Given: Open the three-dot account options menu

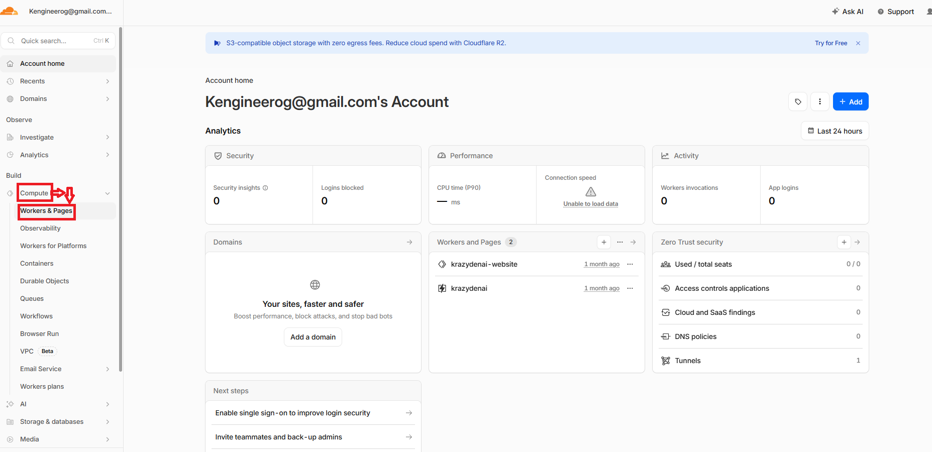Looking at the screenshot, I should point(820,101).
